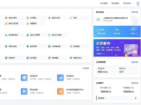
Task: Open the 聚合消息 app icon
Action: tap(24, 91)
